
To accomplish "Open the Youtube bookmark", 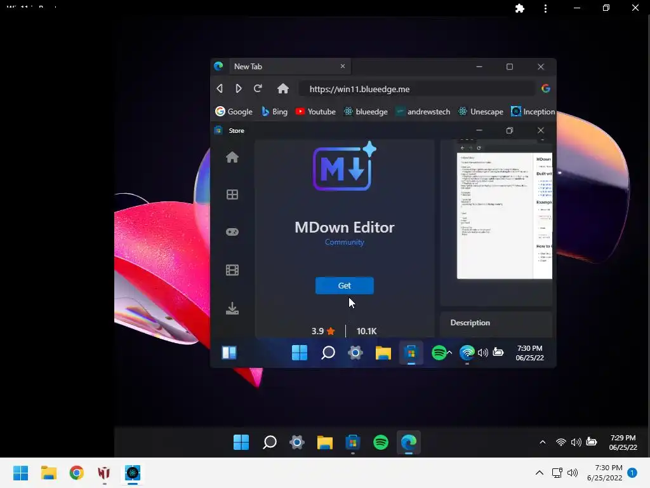I will 315,112.
